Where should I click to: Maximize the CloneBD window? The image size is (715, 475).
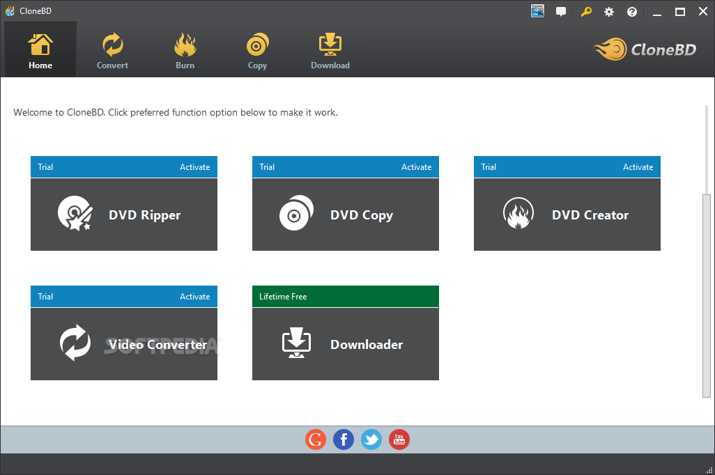pyautogui.click(x=680, y=13)
